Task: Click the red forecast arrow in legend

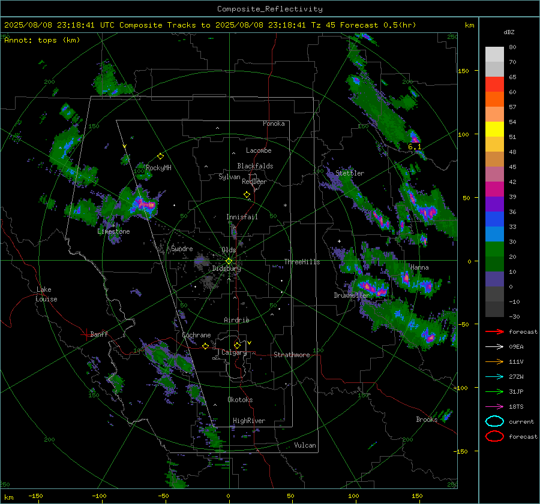Action: click(x=494, y=331)
